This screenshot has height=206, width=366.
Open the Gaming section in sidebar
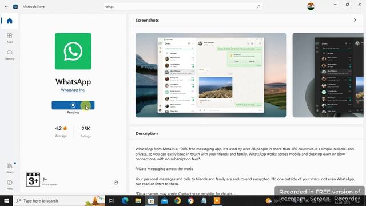click(10, 55)
